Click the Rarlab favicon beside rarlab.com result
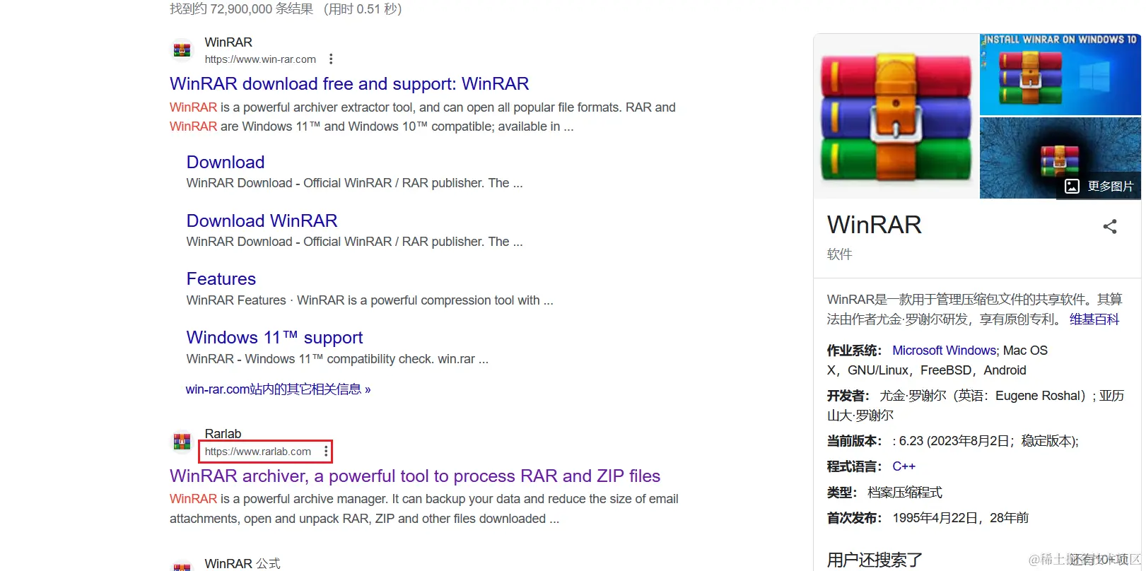Screen dimensions: 1146x571 coord(182,442)
